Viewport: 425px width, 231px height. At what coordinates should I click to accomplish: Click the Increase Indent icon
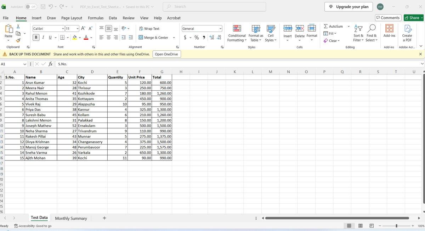click(x=131, y=38)
